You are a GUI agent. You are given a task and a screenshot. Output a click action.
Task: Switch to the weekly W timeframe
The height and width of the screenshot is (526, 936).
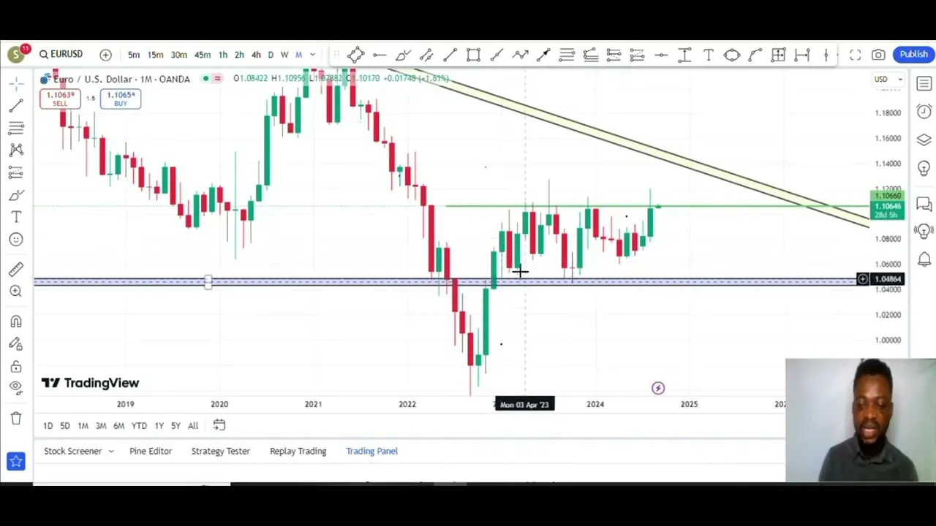[x=284, y=55]
